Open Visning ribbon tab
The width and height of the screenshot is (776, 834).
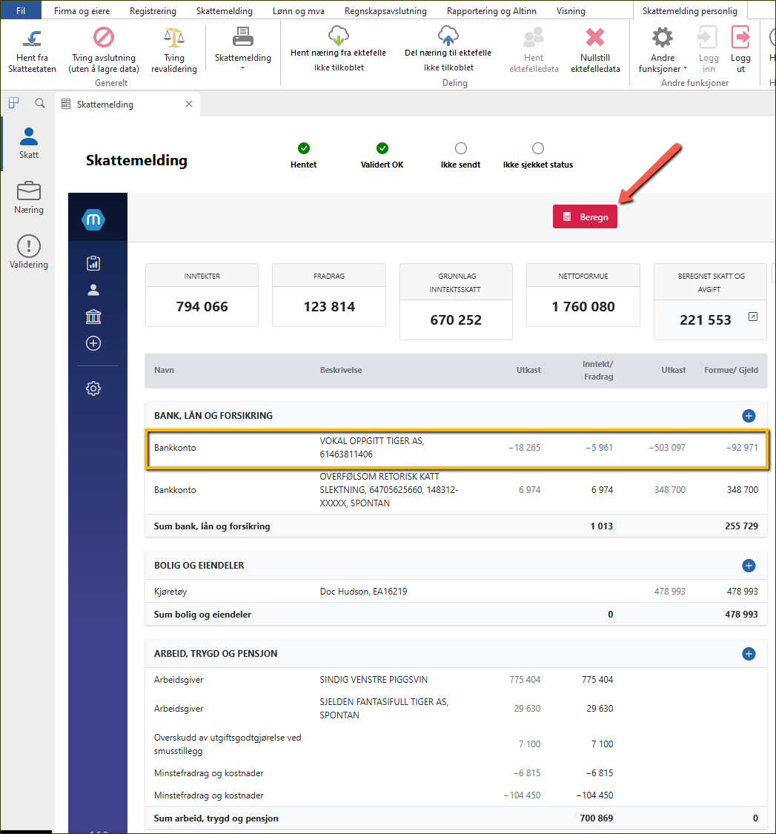click(571, 10)
